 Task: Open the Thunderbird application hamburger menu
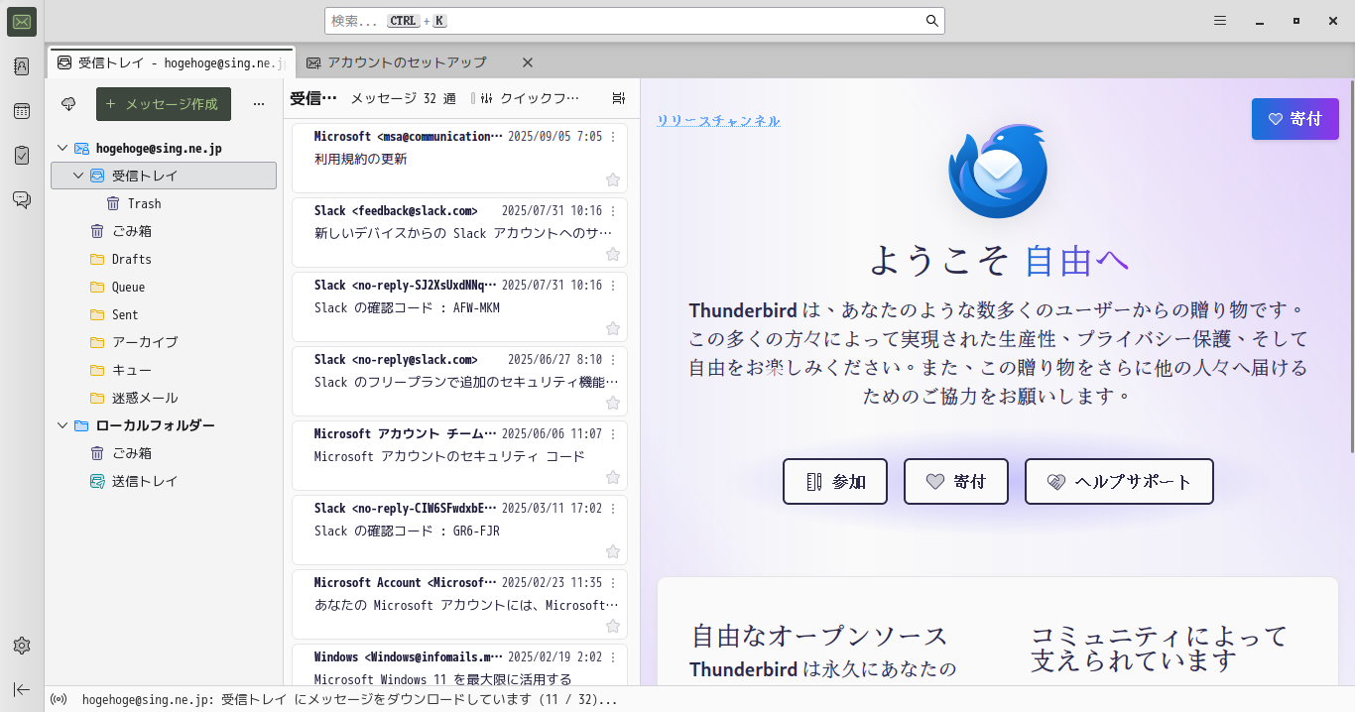coord(1220,21)
